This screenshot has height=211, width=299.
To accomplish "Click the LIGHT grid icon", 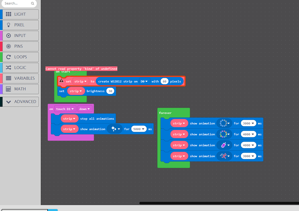I will pos(8,14).
